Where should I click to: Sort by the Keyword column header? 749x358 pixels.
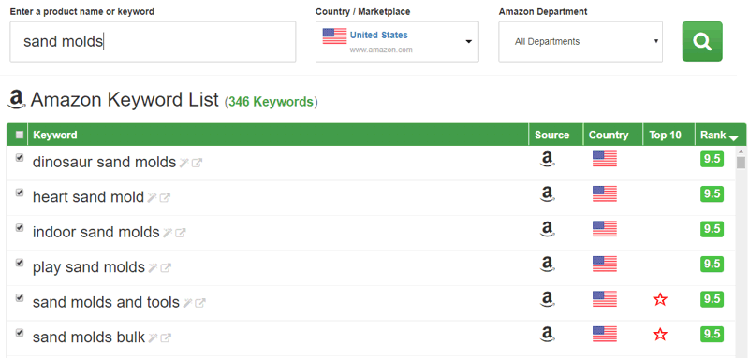click(278, 135)
